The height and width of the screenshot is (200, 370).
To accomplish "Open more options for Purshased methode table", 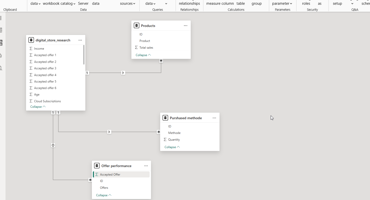I will point(214,118).
